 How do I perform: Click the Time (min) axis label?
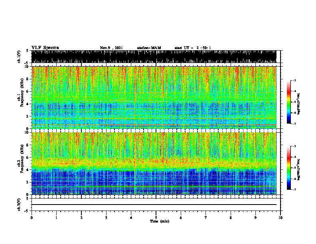coord(160,221)
